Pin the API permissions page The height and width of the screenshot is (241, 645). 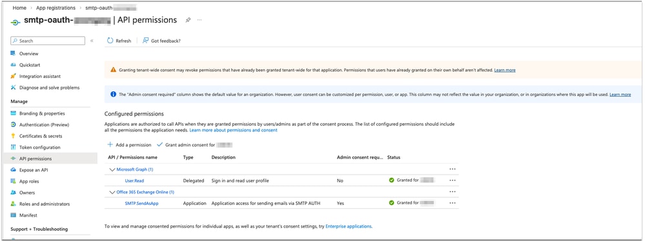(188, 20)
